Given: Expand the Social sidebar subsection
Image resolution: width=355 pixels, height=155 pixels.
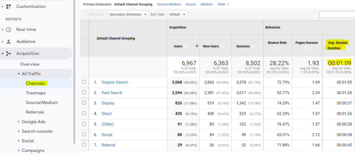Looking at the screenshot, I should (19, 141).
